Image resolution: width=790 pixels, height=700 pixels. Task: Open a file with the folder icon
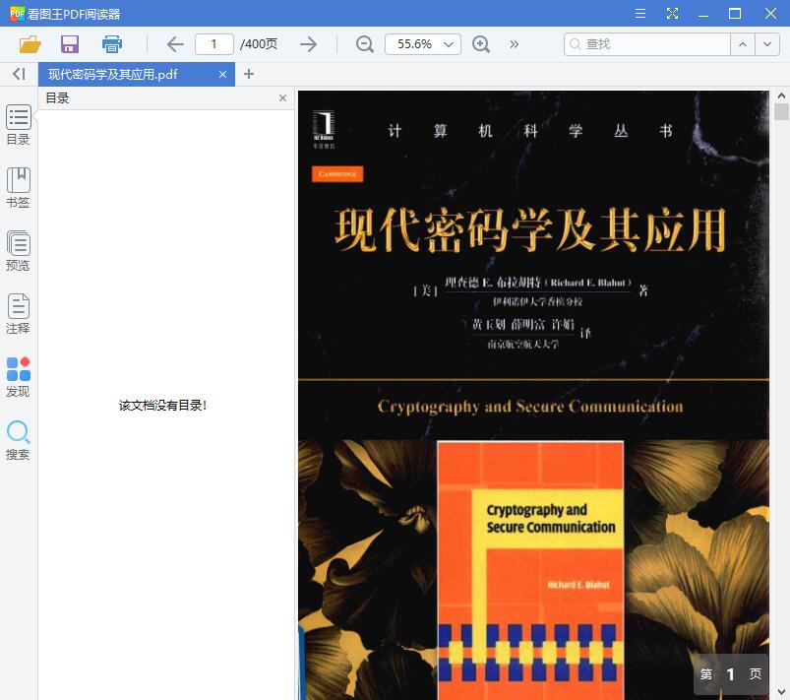[x=30, y=44]
